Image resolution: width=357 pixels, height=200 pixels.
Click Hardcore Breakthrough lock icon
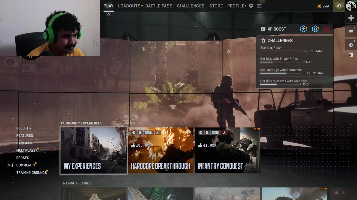[x=140, y=133]
